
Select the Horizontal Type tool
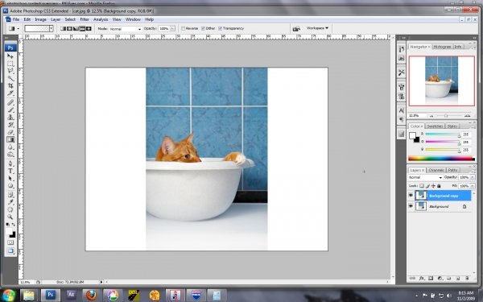(10, 171)
